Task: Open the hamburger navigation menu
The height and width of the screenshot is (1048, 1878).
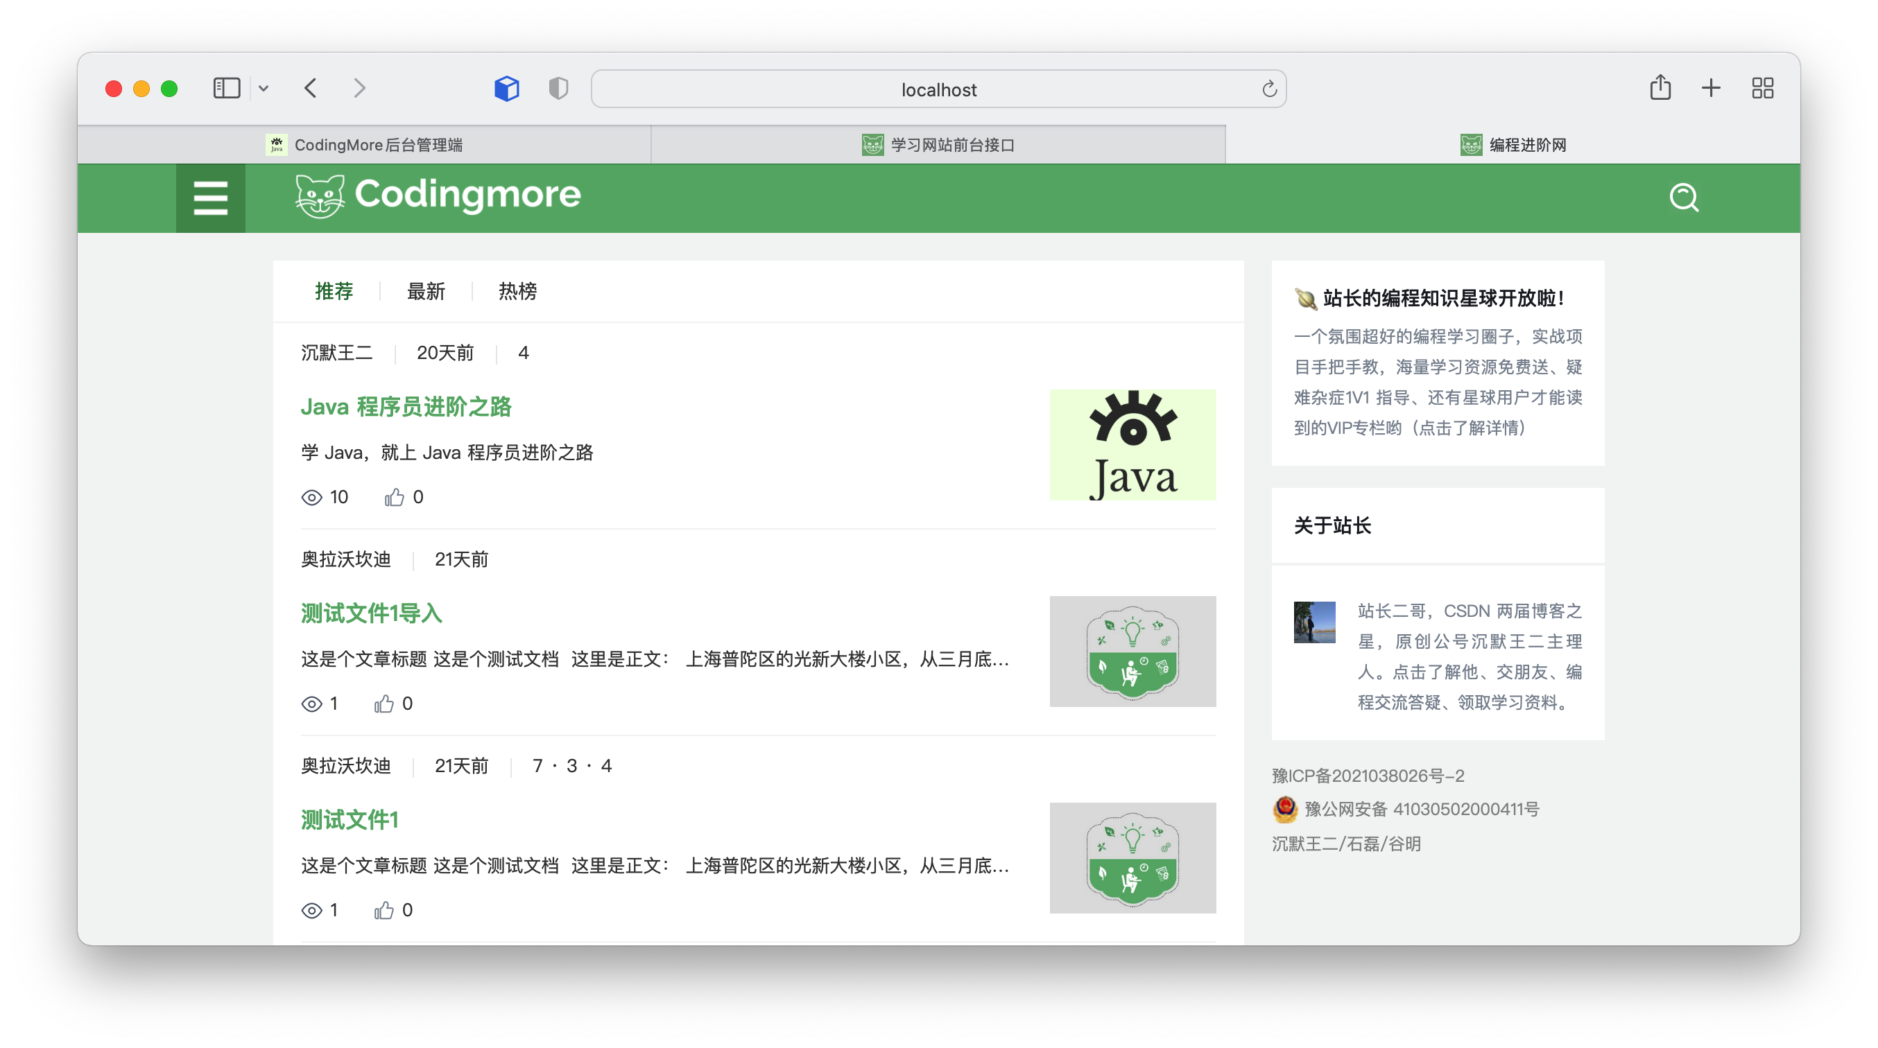Action: (x=211, y=198)
